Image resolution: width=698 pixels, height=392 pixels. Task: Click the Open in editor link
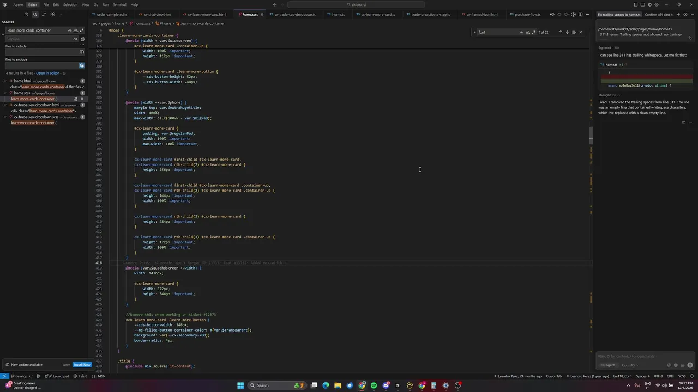(47, 73)
